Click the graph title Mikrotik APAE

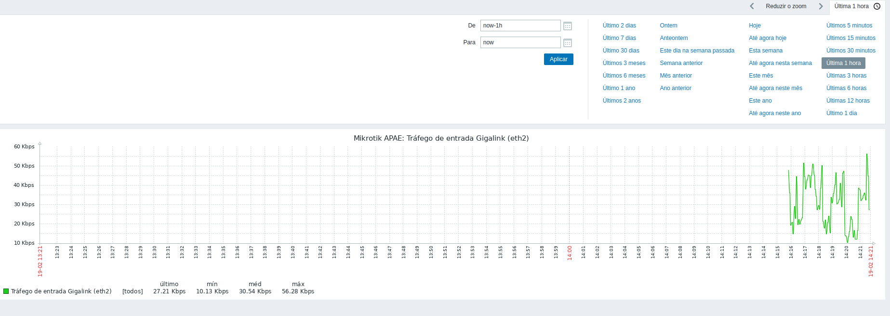441,138
